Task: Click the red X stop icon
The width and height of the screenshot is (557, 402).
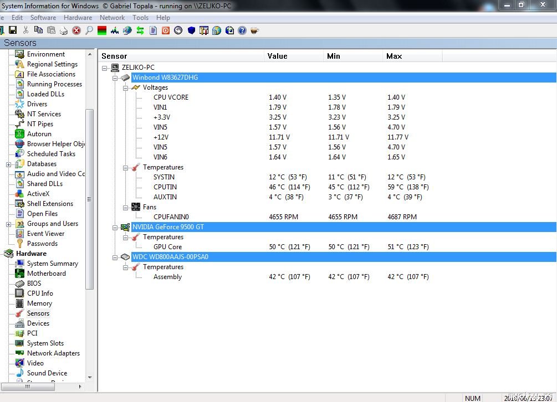Action: 76,30
